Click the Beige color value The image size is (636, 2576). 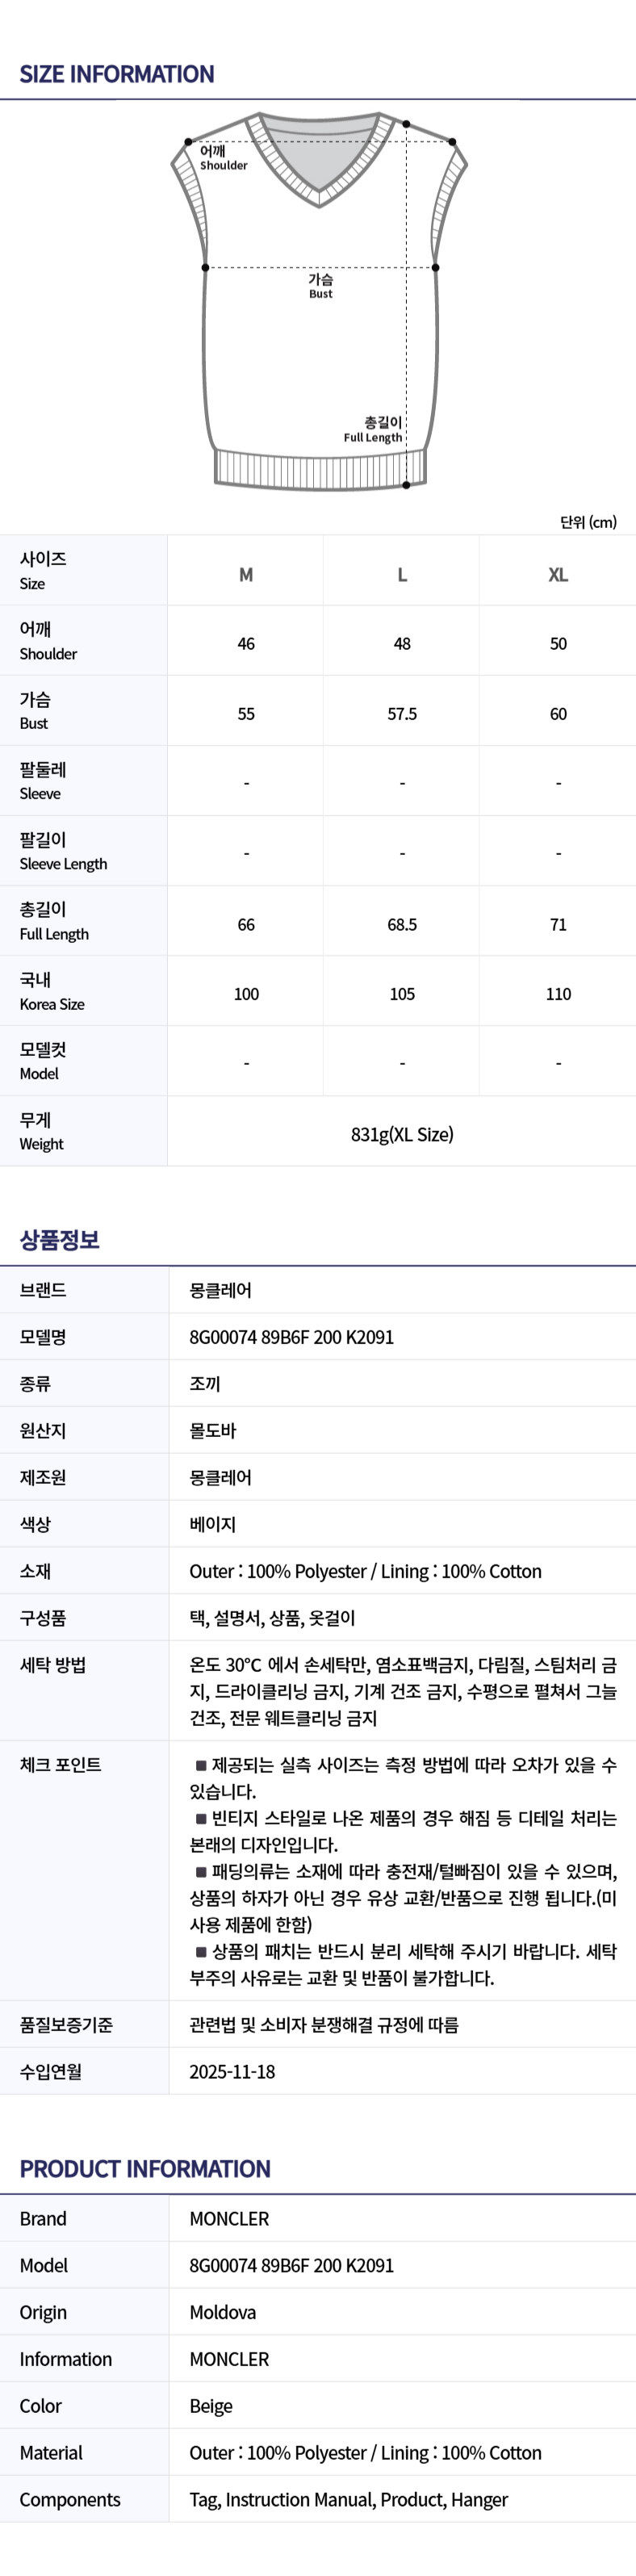point(211,2405)
